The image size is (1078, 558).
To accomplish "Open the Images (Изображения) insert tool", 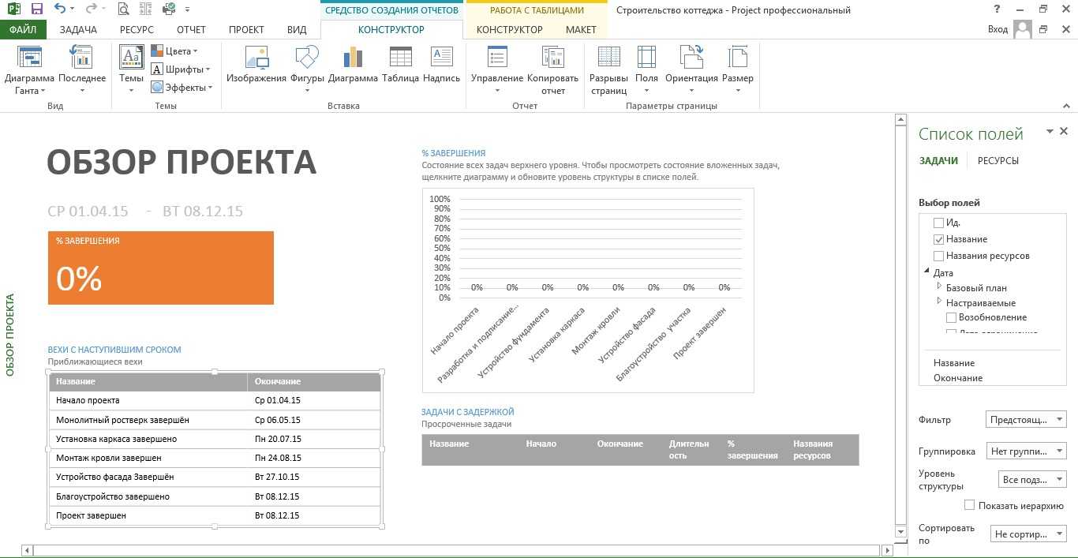I will pos(256,59).
